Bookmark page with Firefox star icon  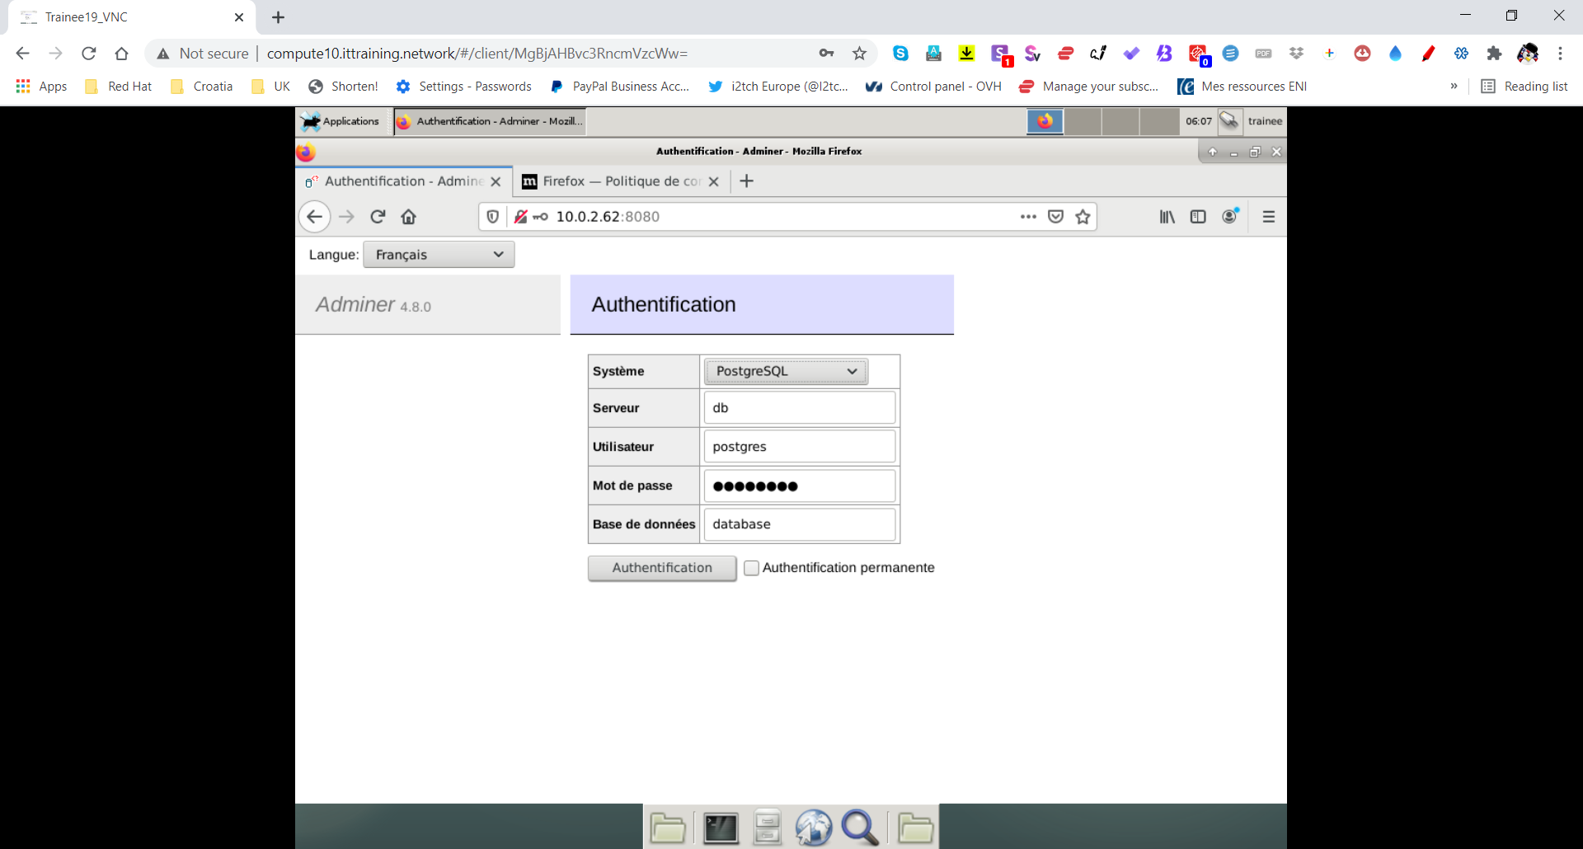click(x=1083, y=217)
